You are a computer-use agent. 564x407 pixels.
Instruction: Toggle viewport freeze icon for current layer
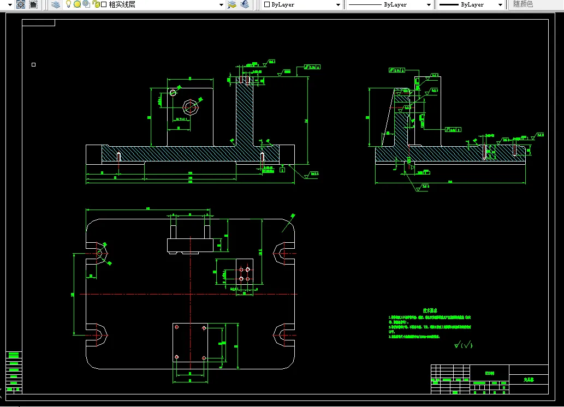(x=86, y=4)
